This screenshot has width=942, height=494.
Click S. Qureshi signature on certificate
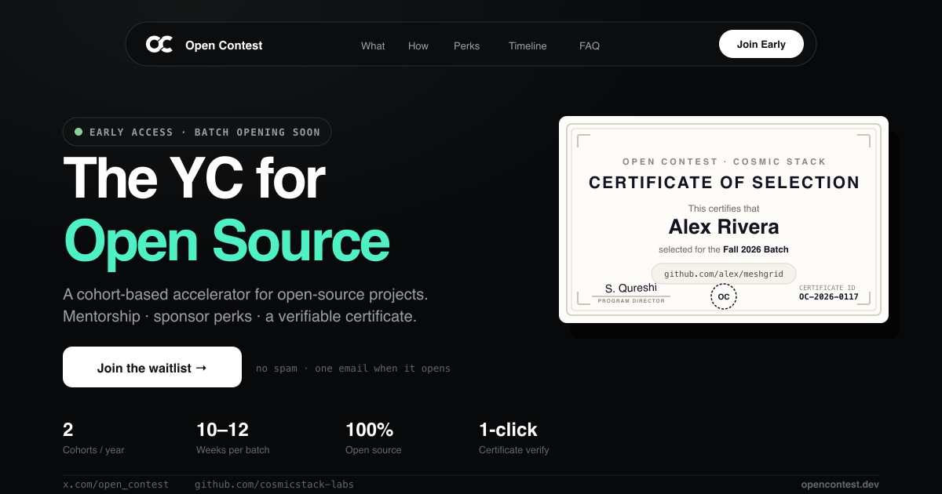click(x=631, y=288)
